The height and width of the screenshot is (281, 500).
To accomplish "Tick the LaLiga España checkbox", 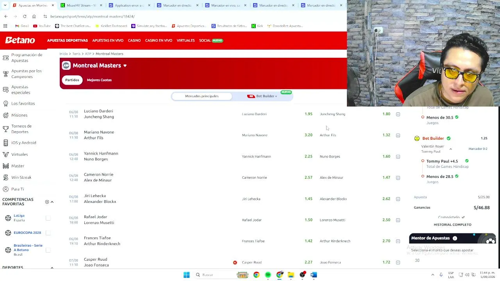I will (48, 218).
